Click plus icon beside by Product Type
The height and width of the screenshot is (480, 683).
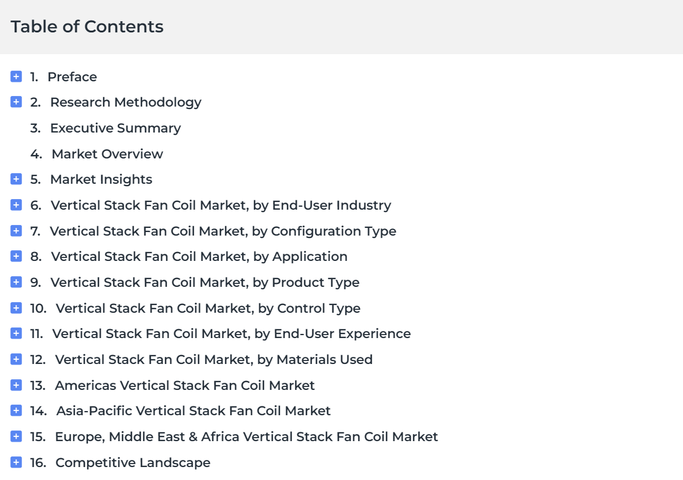pos(16,282)
